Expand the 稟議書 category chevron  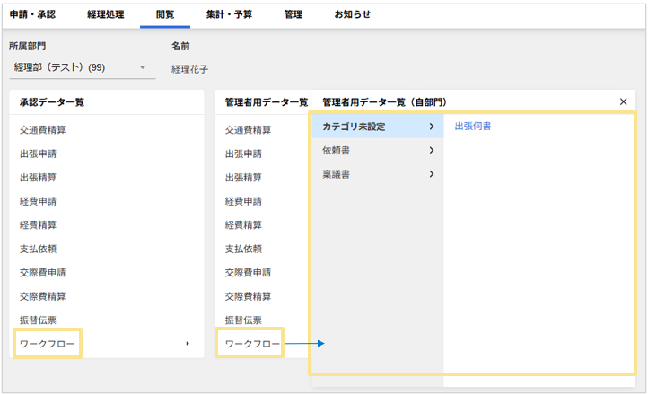pyautogui.click(x=432, y=174)
